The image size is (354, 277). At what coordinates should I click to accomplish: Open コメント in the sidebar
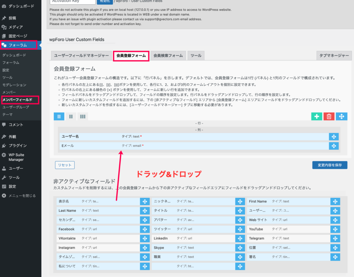click(20, 125)
